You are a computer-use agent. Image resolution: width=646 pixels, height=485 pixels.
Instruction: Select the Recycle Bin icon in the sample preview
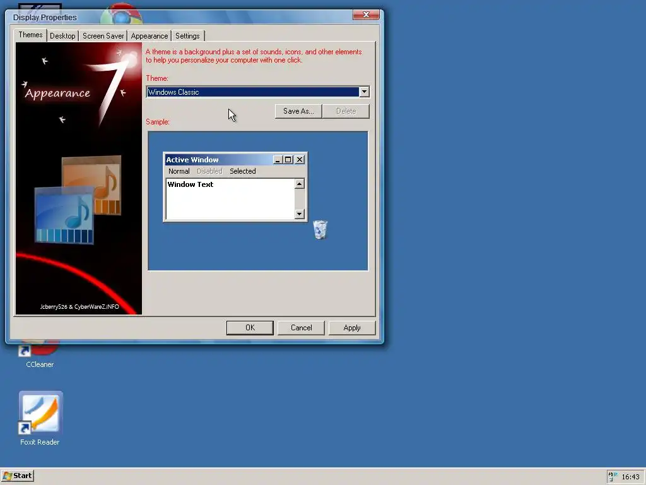(320, 229)
